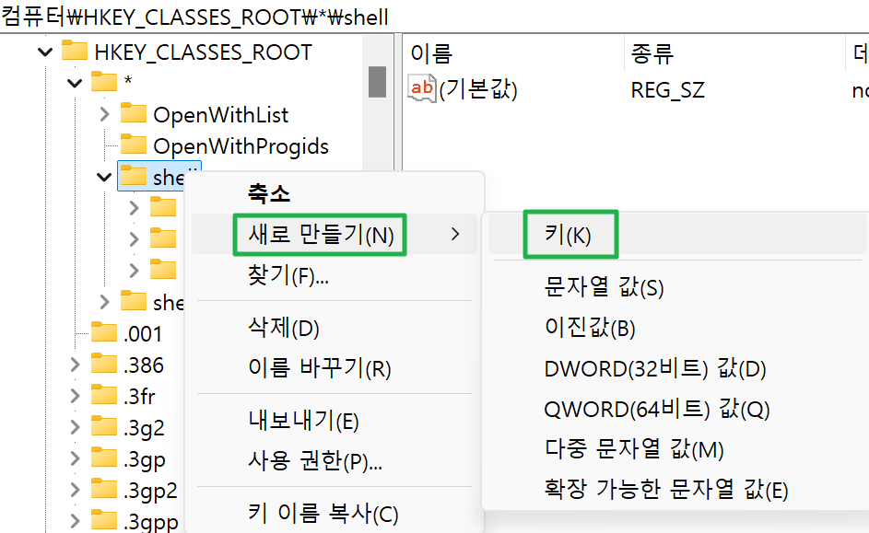Expand the OpenWithList key chevron
This screenshot has width=869, height=533.
click(105, 115)
